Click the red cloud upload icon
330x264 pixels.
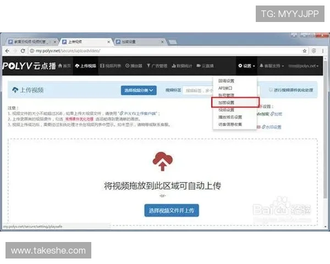[x=162, y=161]
